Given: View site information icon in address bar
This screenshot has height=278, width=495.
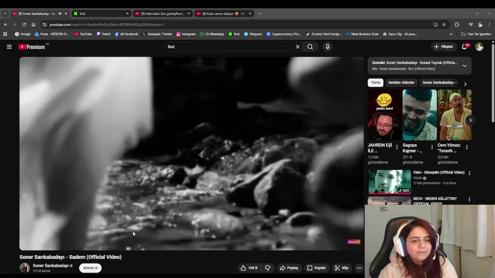Looking at the screenshot, I should [x=44, y=24].
